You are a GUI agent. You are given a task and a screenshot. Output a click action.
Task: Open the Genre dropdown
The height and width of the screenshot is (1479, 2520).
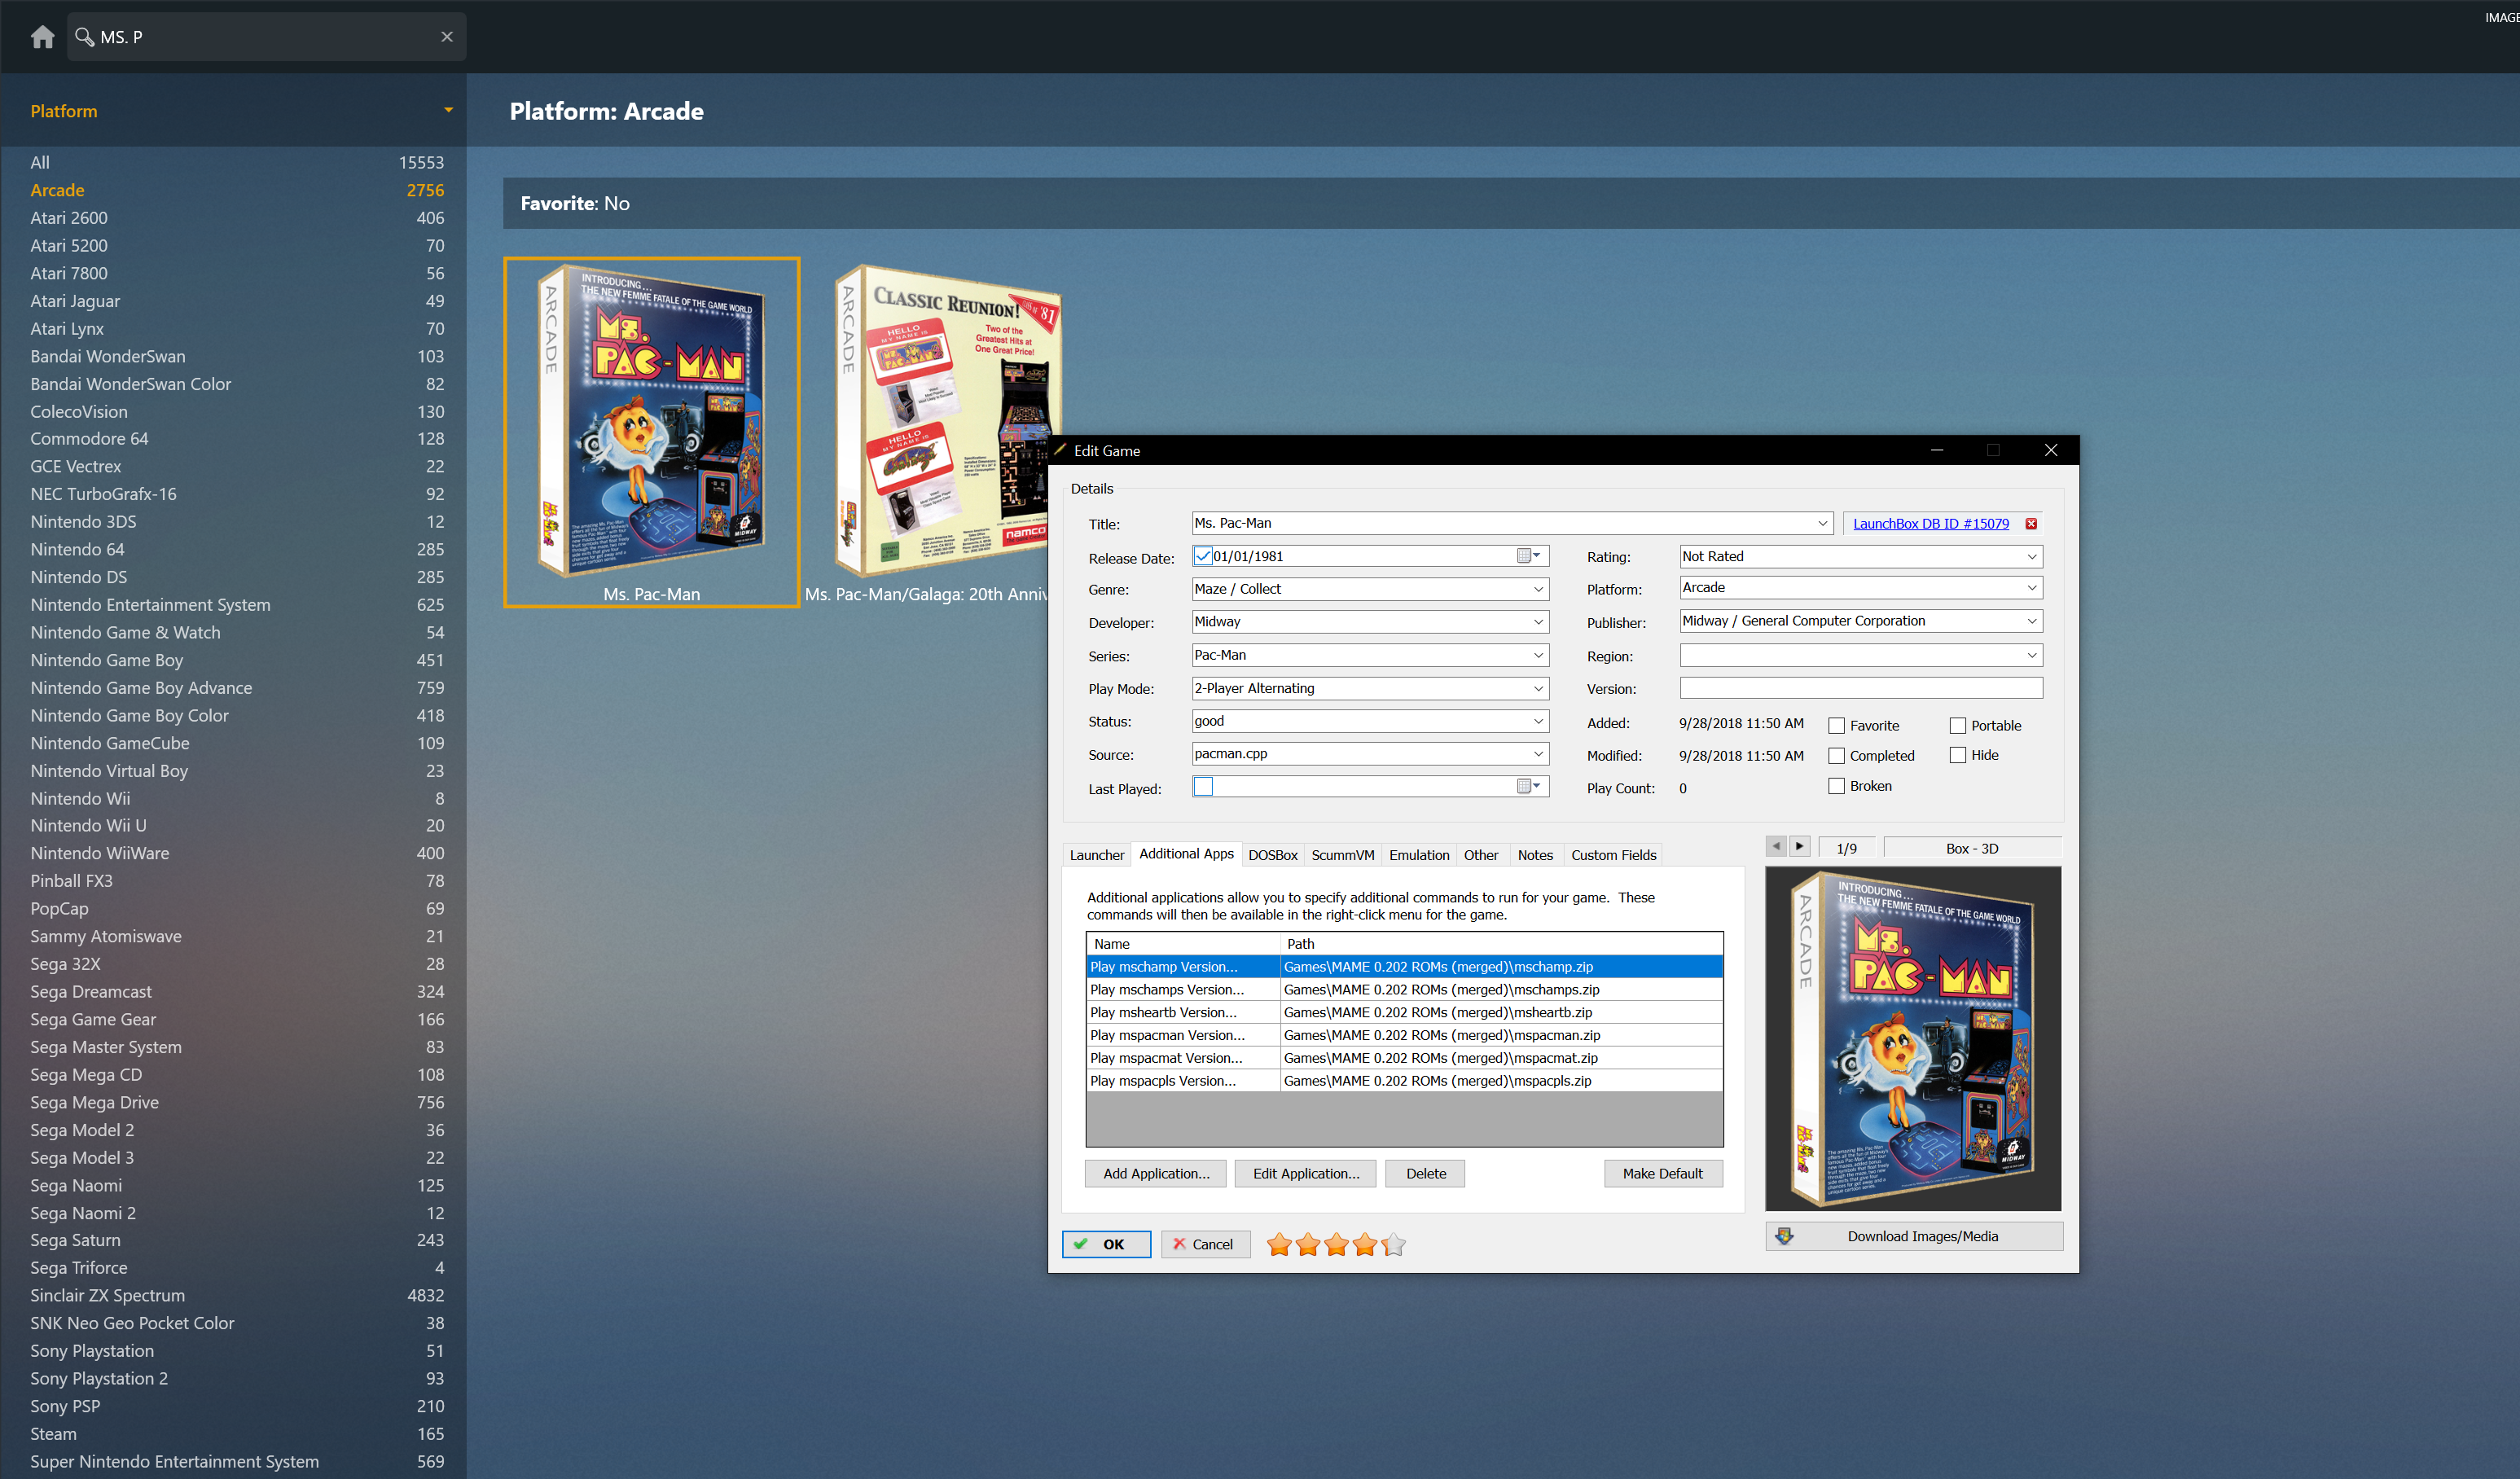[1538, 589]
